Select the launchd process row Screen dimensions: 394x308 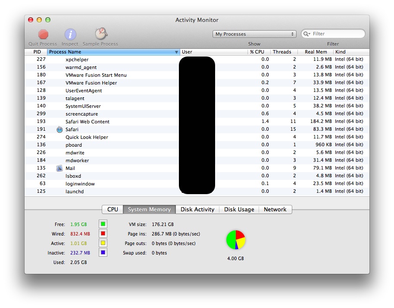coord(197,192)
